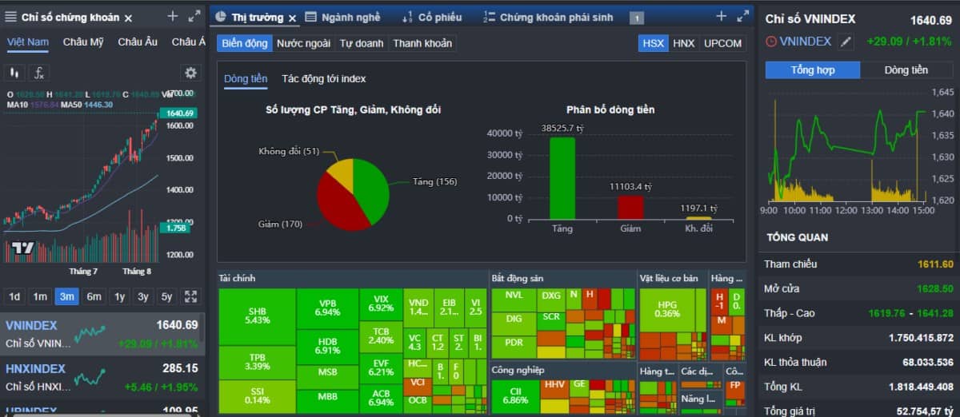
Task: Click the clock icon beside VNINDEX
Action: (770, 41)
